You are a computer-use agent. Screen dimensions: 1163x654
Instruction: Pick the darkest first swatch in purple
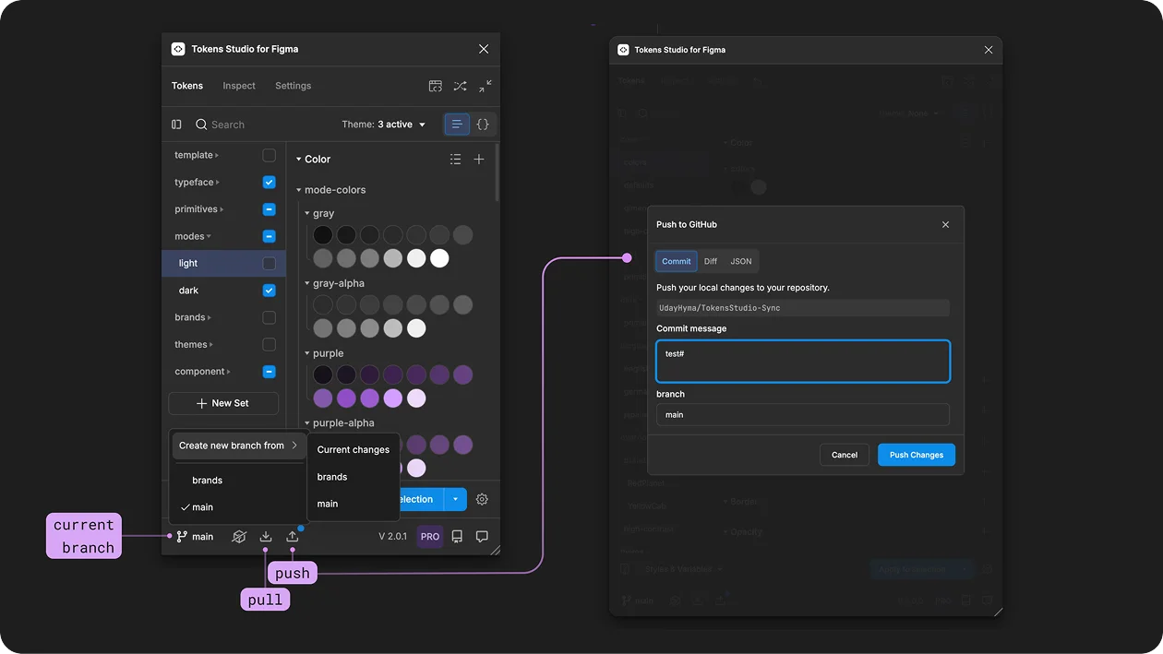[323, 375]
